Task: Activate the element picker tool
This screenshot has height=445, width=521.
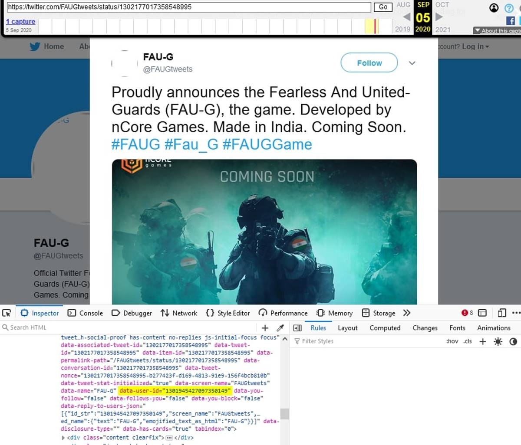Action: [x=7, y=313]
